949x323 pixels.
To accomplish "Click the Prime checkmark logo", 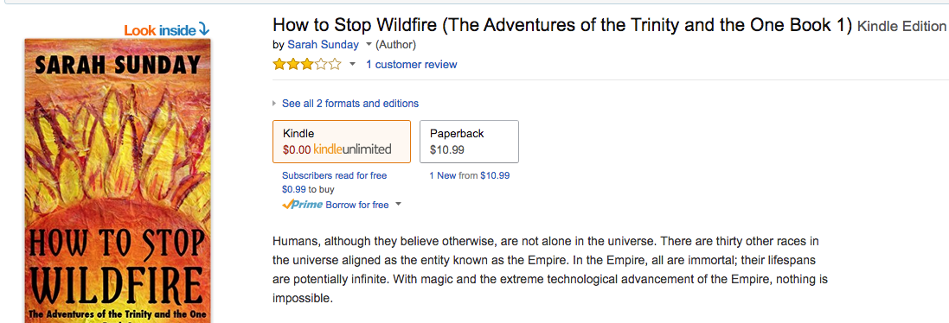I will pos(302,205).
